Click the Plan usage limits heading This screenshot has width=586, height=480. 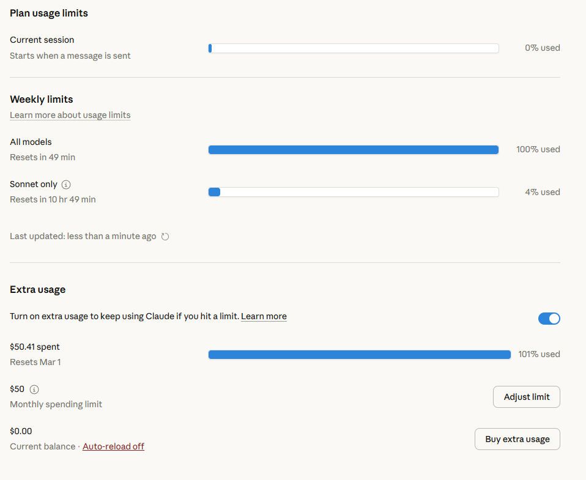[x=49, y=13]
